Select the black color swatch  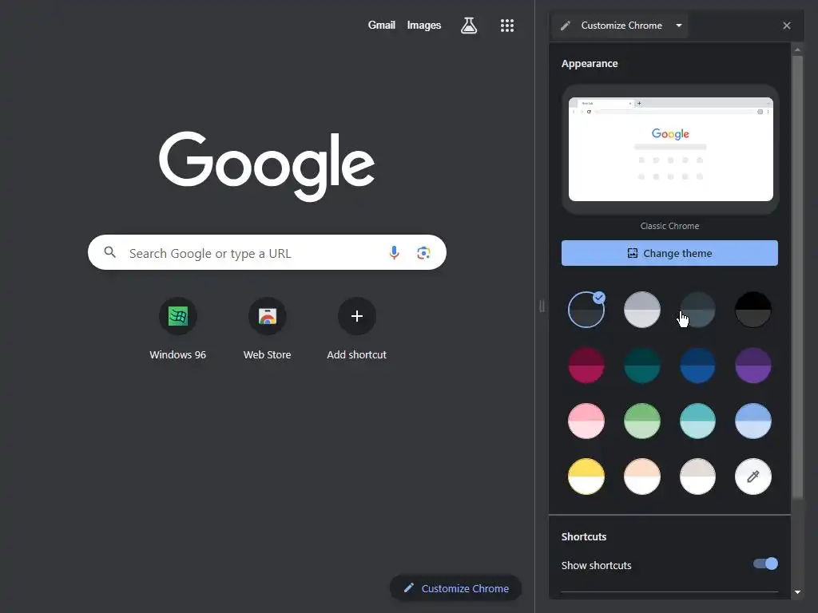coord(752,310)
